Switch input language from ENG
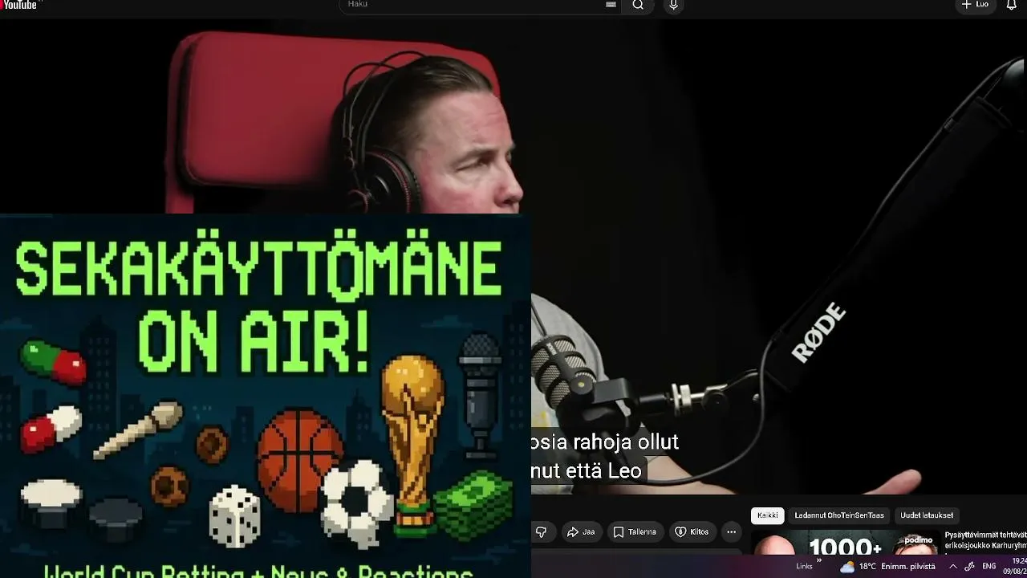 (x=989, y=566)
